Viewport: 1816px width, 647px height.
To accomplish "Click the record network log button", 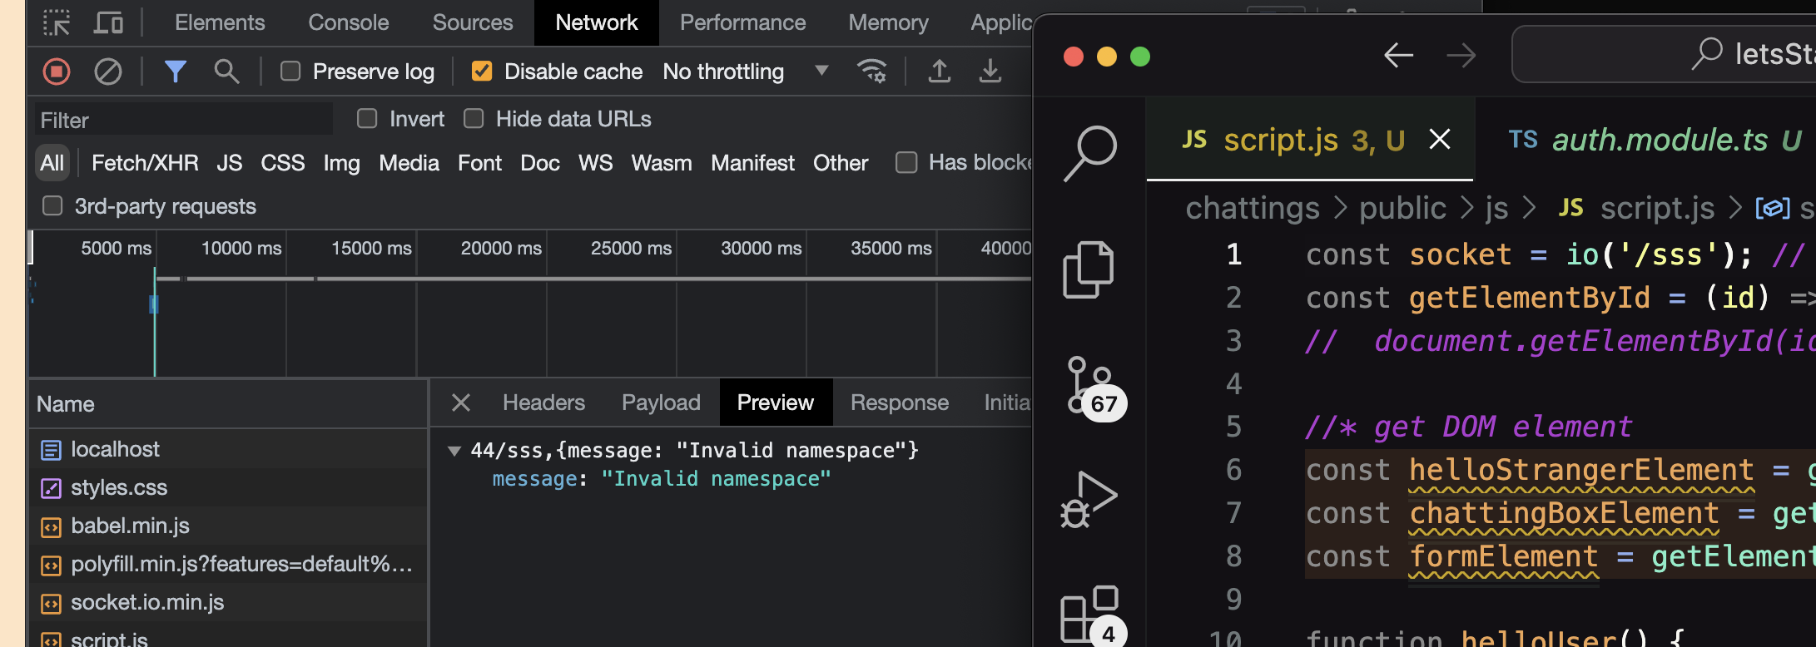I will pos(57,72).
